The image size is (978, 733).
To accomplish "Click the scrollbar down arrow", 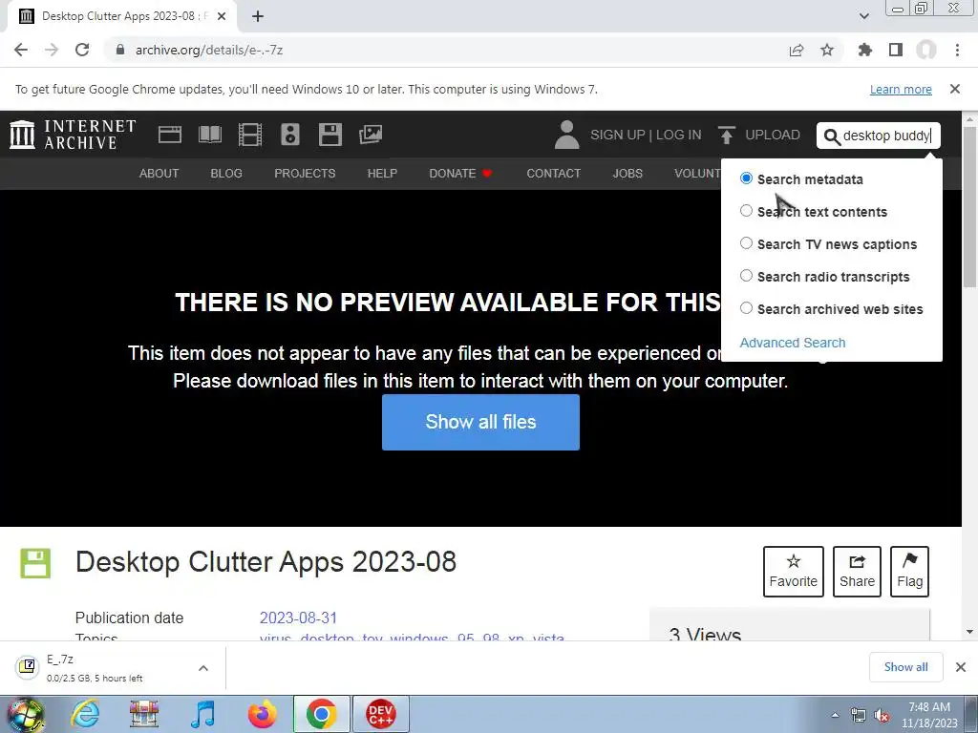I will (x=970, y=632).
